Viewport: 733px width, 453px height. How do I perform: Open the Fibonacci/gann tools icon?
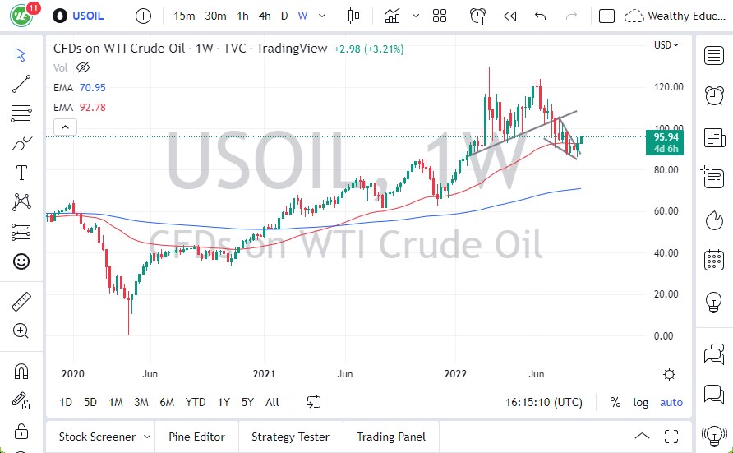(x=21, y=113)
